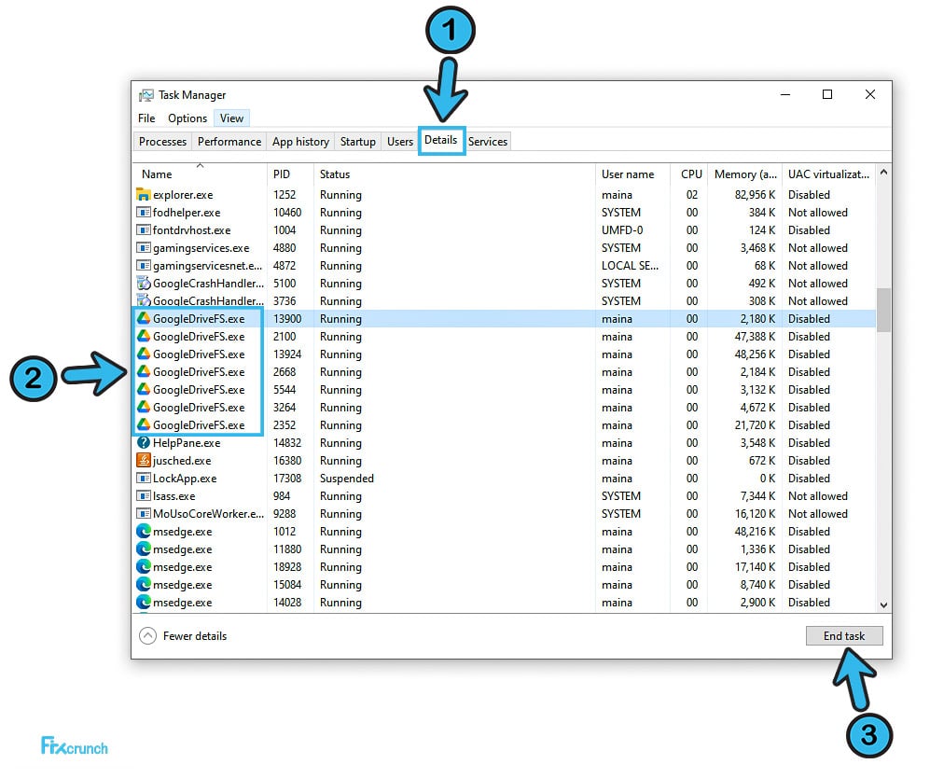Click the End task button
The image size is (930, 778).
click(844, 635)
